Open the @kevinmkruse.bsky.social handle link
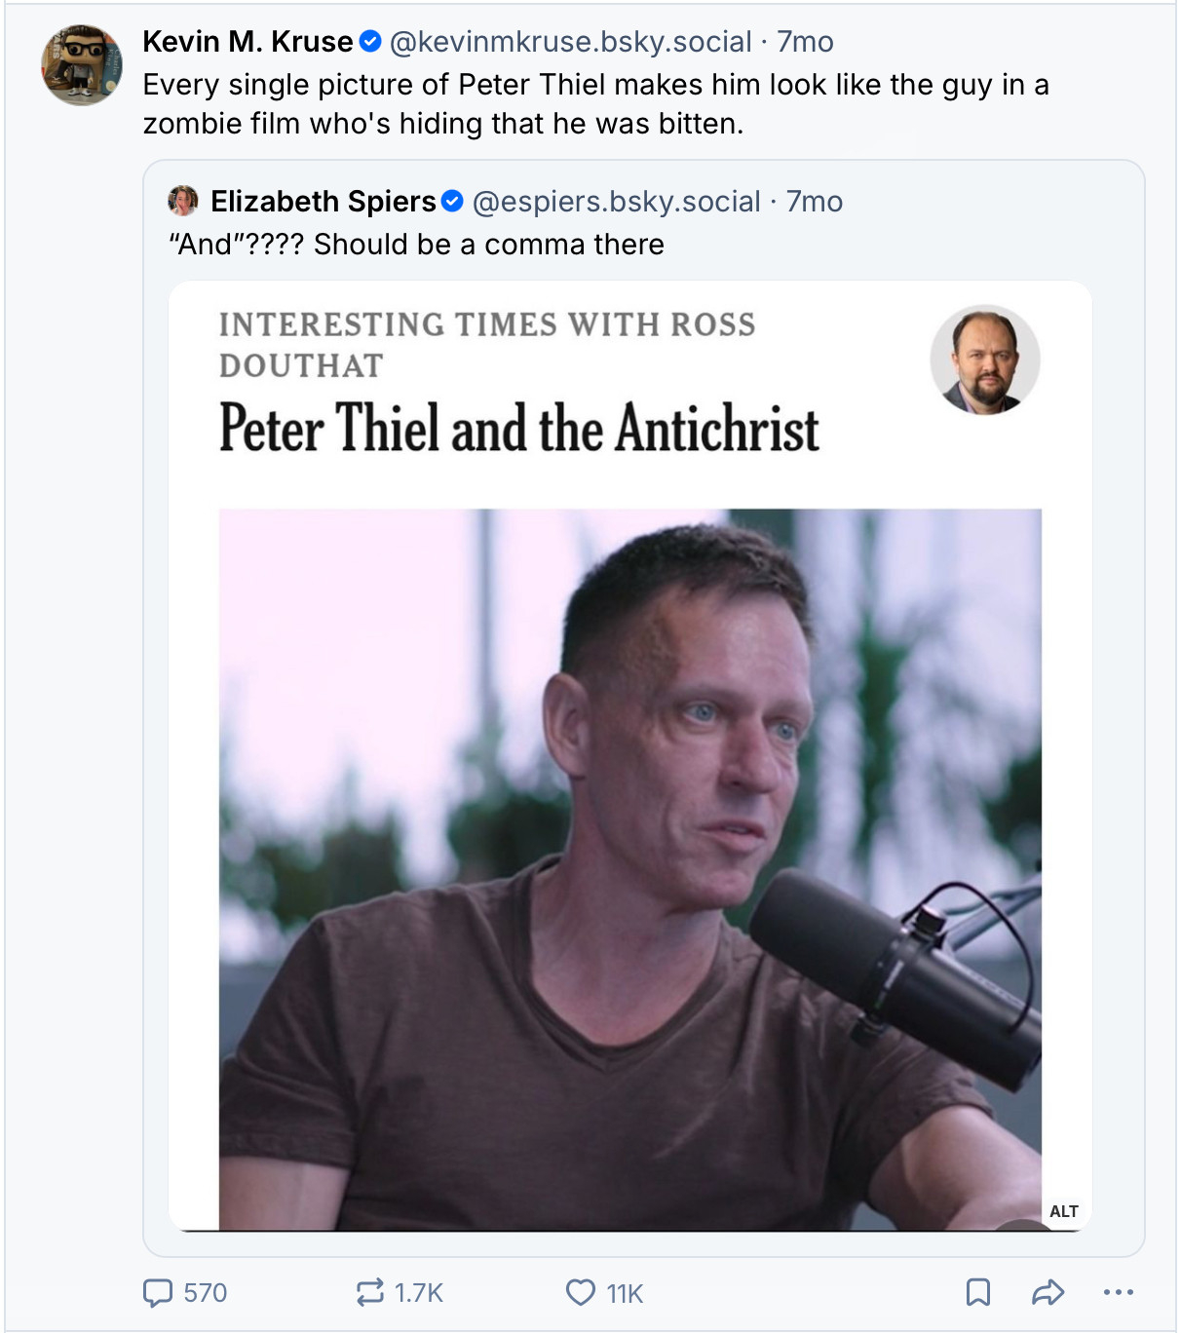Viewport: 1181px width, 1333px height. point(570,42)
